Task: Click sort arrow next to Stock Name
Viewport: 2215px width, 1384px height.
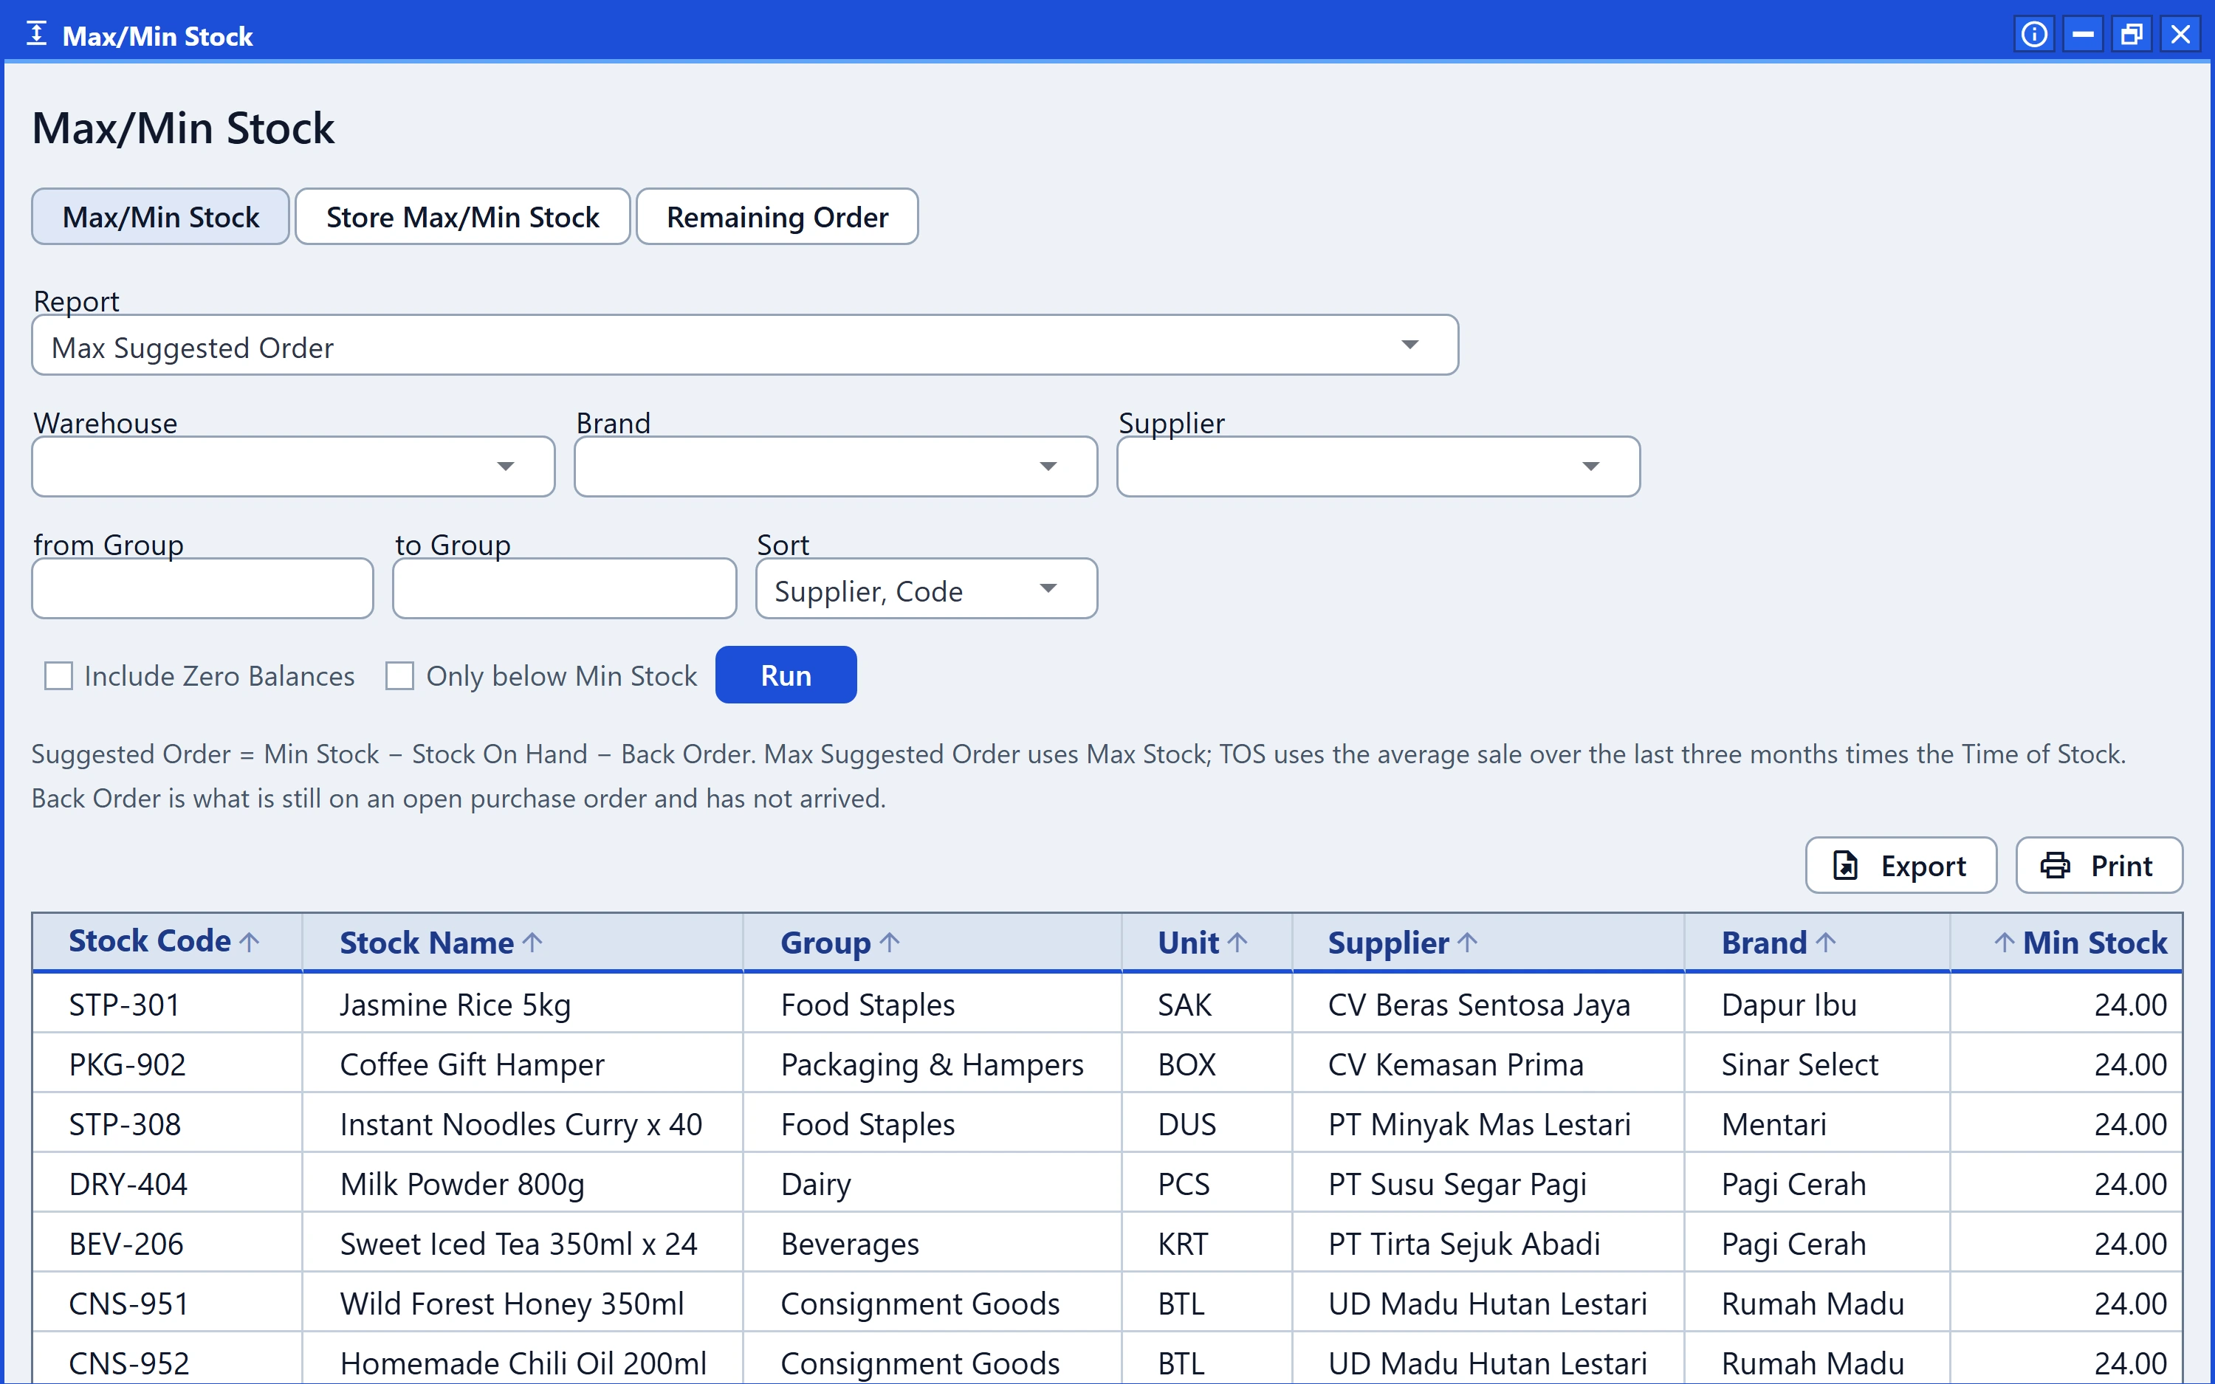Action: (532, 942)
